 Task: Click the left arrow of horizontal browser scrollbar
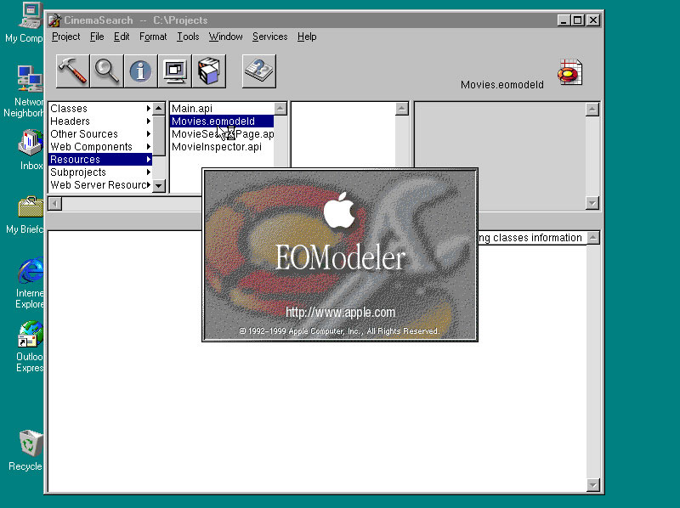point(55,203)
